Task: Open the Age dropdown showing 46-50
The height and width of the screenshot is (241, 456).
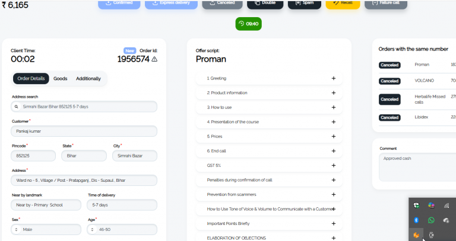Action: pyautogui.click(x=122, y=229)
